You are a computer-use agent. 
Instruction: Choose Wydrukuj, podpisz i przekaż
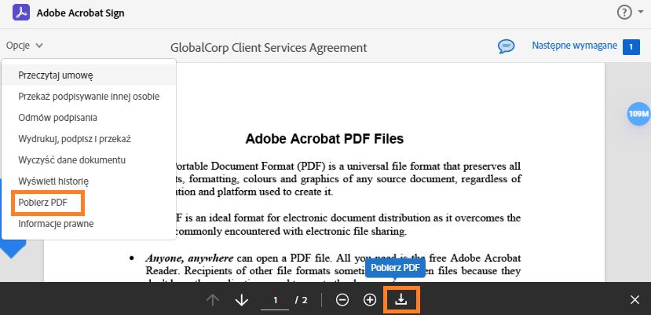(x=89, y=139)
